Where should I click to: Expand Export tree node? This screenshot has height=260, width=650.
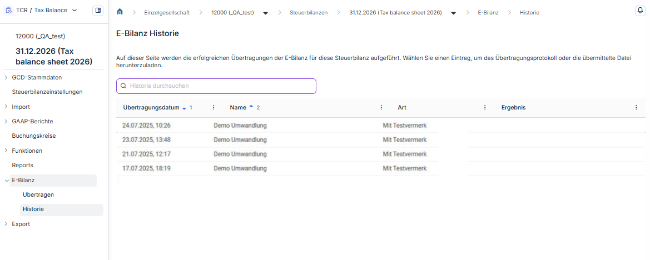[6, 224]
